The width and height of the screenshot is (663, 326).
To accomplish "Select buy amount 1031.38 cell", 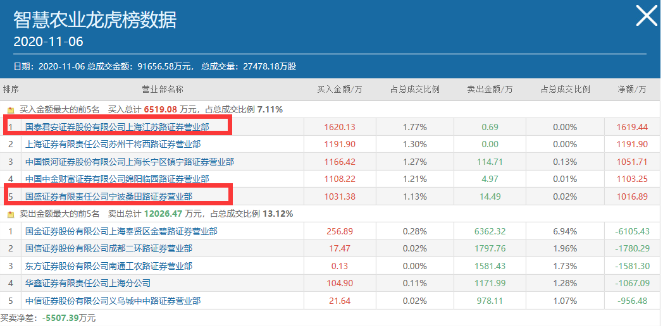I will point(340,196).
